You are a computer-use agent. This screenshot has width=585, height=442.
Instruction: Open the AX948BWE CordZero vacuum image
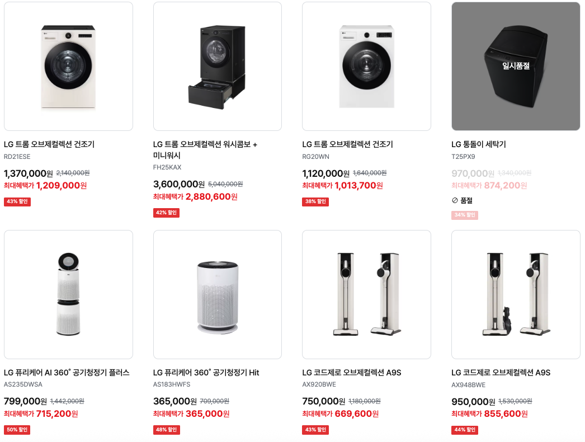(x=516, y=294)
